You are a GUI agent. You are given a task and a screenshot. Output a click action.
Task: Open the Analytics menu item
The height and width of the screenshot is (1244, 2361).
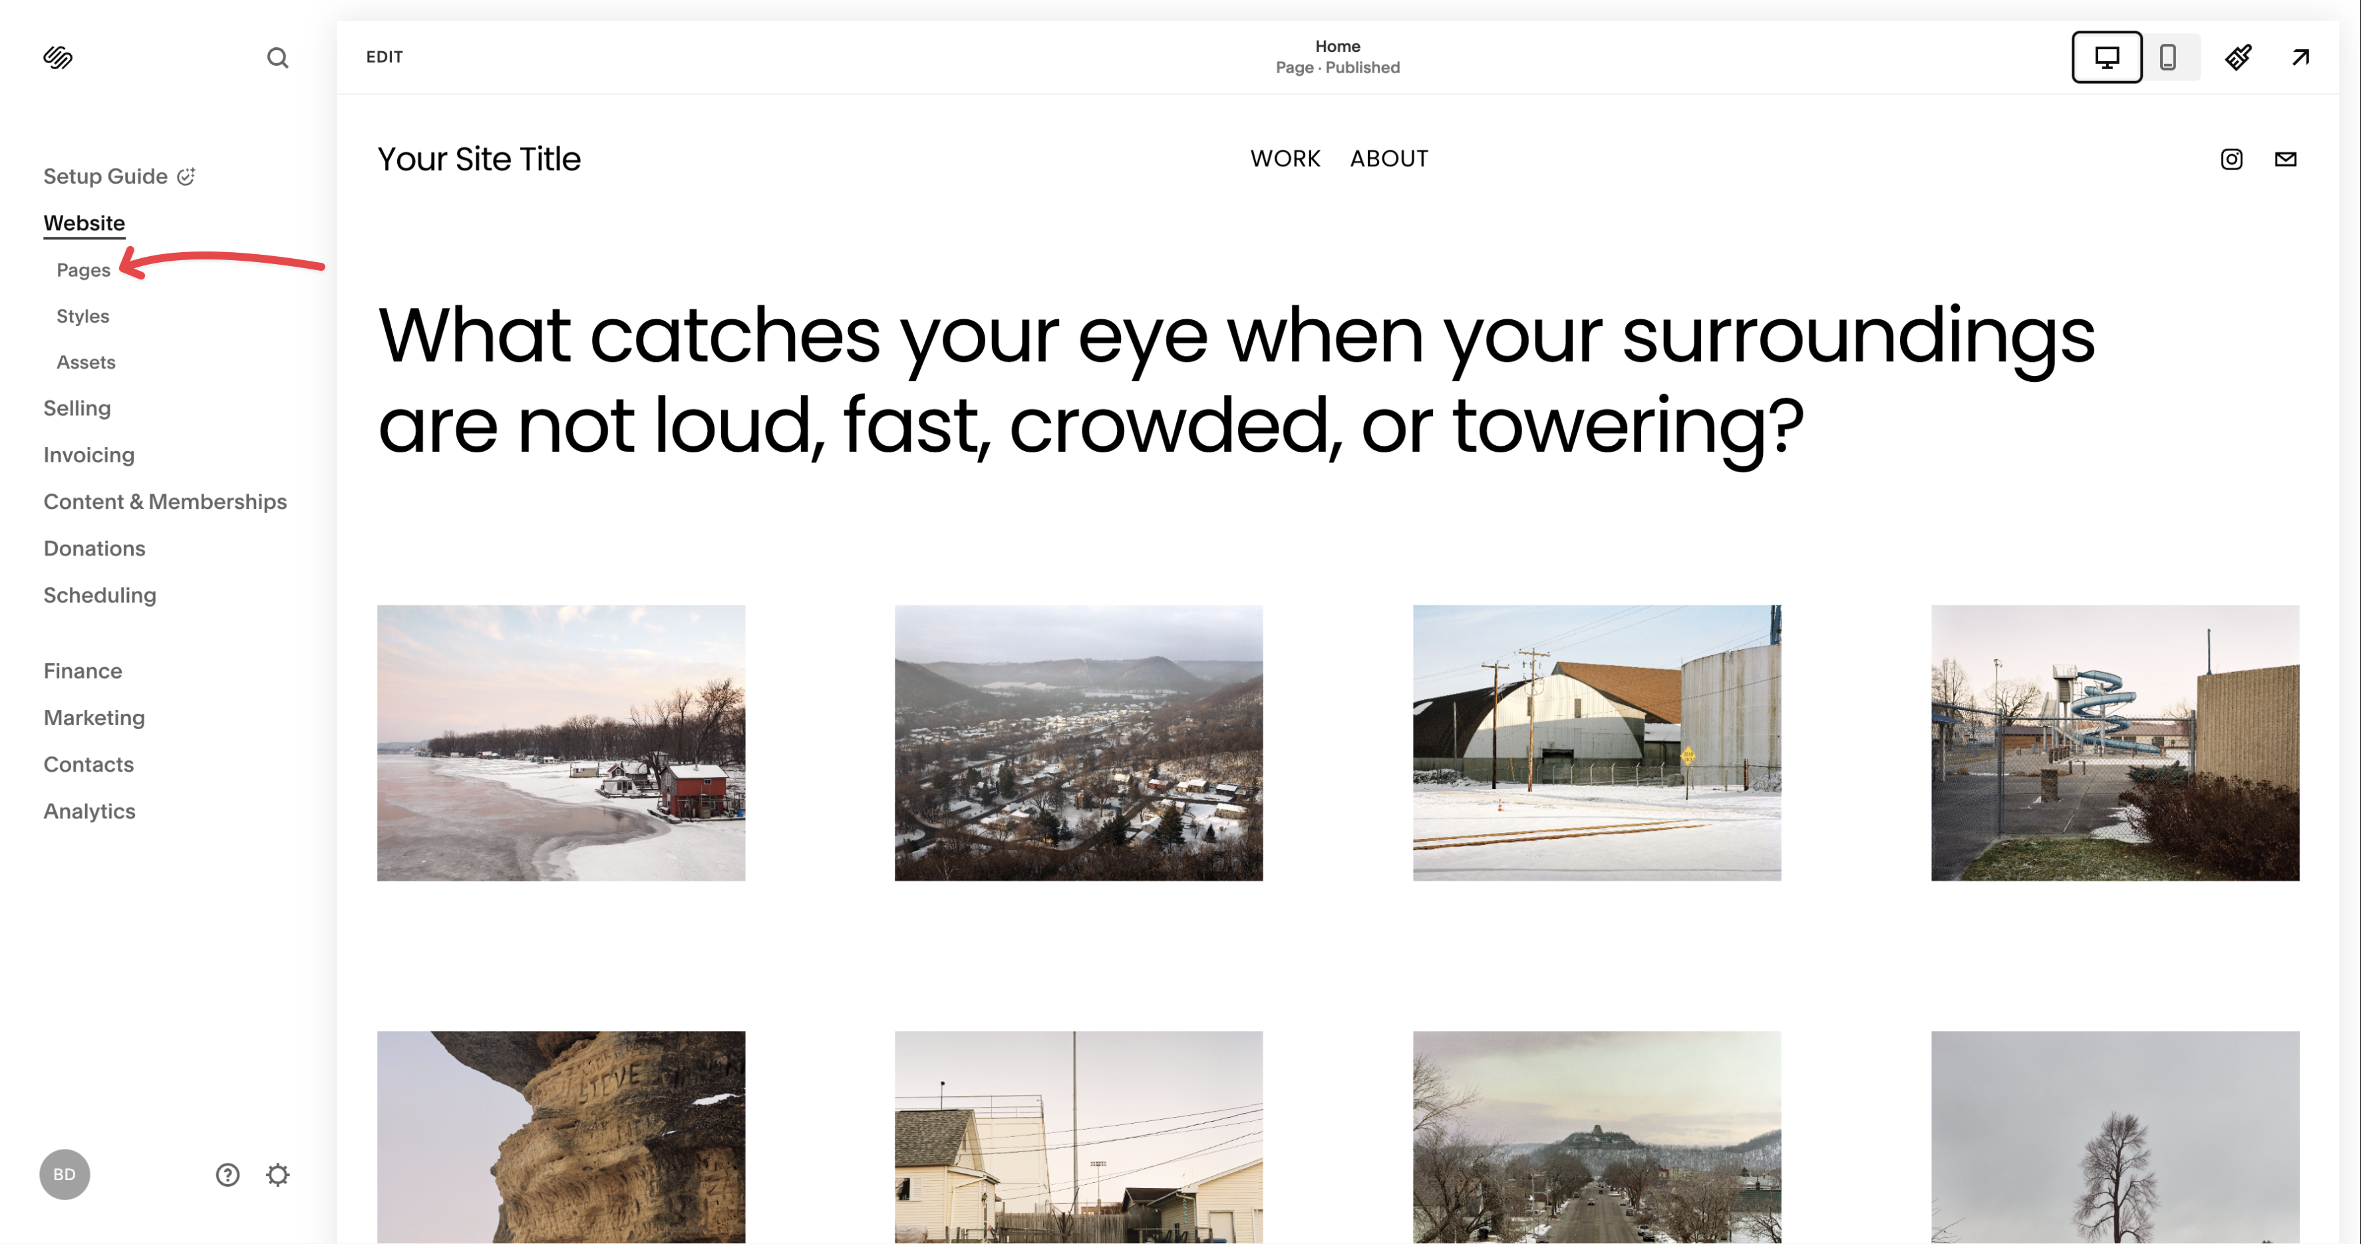[x=90, y=812]
